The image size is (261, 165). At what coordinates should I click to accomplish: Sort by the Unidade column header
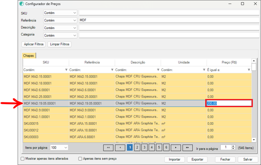(184, 62)
